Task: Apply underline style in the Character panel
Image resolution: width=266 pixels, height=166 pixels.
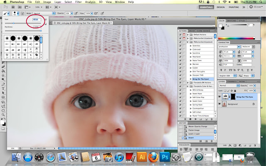Action: coord(248,70)
